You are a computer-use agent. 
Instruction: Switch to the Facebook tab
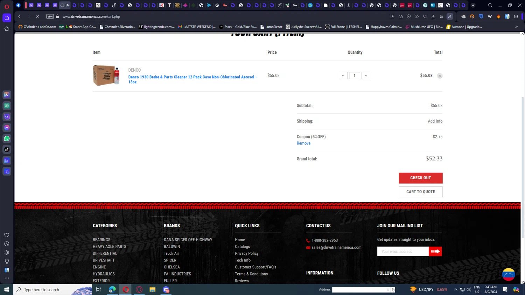(19, 5)
